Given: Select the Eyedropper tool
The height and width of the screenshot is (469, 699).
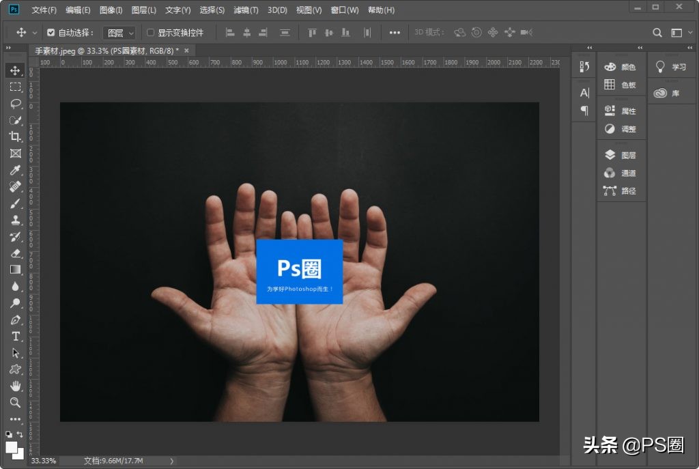Looking at the screenshot, I should coord(15,170).
